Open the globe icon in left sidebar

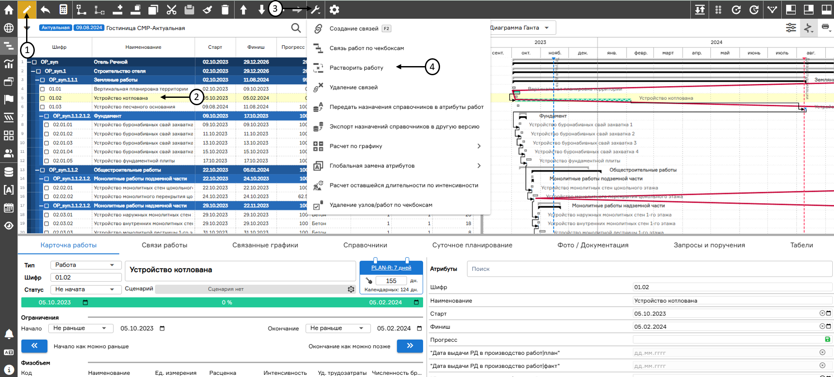[9, 28]
